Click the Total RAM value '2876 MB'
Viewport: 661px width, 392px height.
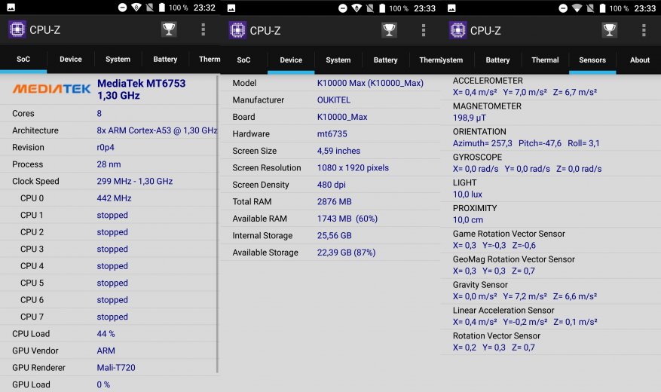[x=335, y=201]
